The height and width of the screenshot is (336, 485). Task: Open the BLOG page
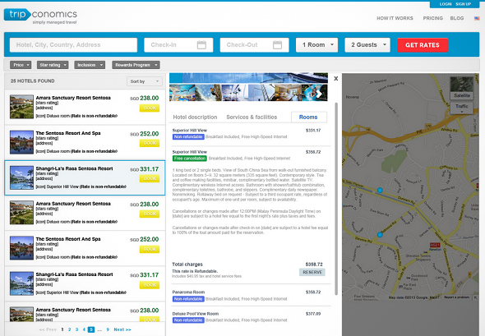pyautogui.click(x=457, y=18)
